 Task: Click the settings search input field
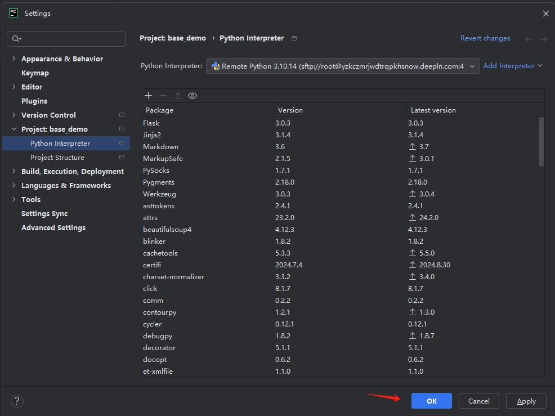click(66, 39)
